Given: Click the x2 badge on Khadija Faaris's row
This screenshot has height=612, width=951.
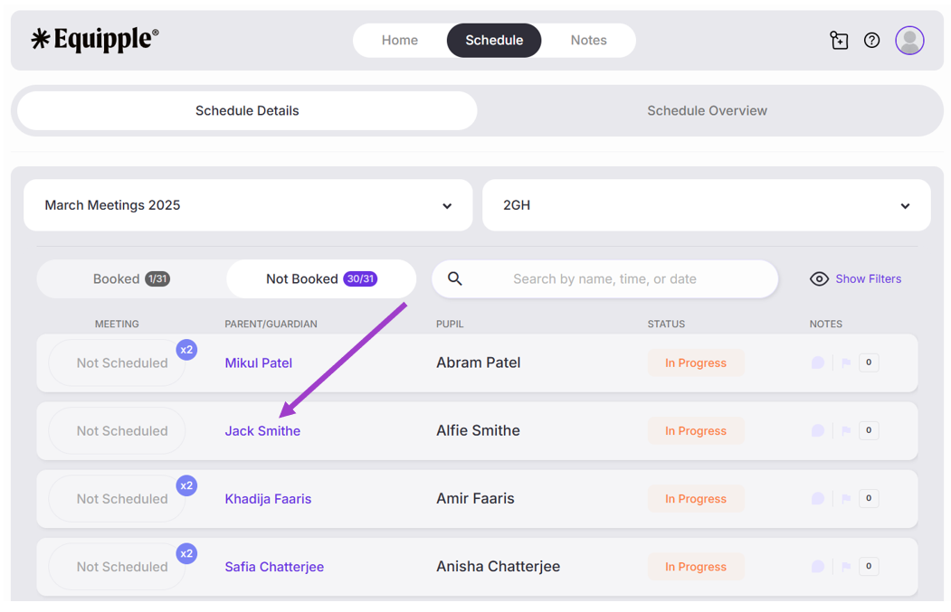Looking at the screenshot, I should point(186,485).
